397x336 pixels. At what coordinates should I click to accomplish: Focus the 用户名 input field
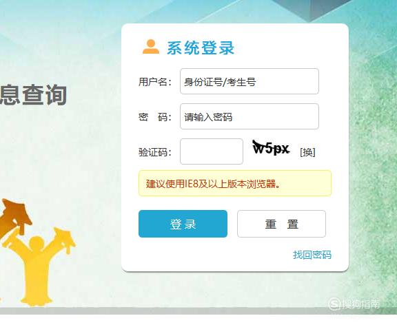[250, 81]
